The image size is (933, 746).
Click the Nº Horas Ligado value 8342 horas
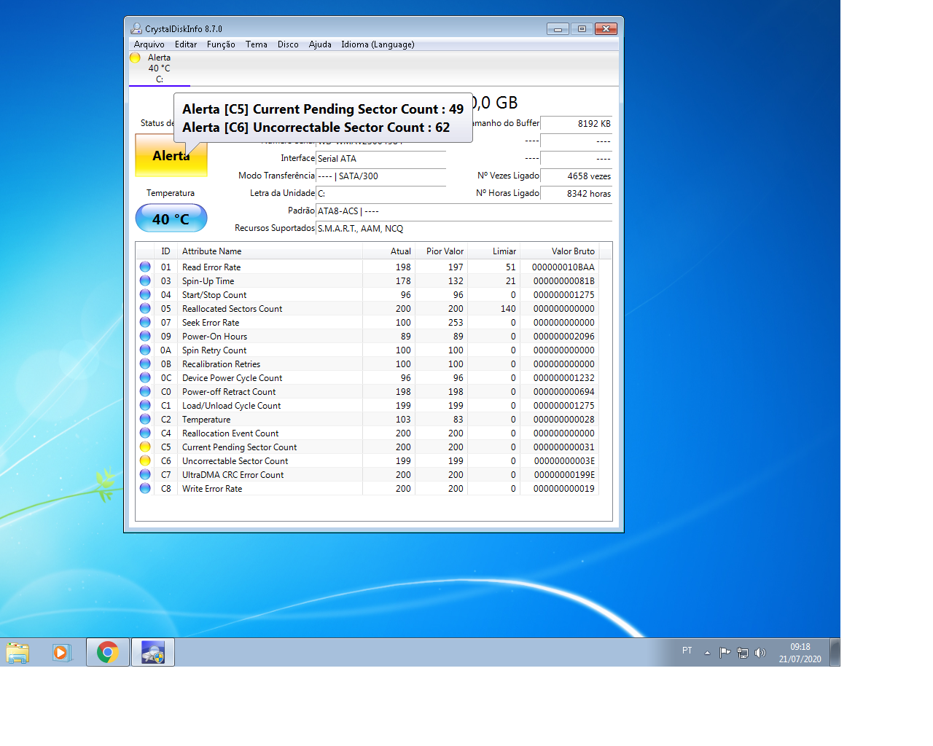577,194
